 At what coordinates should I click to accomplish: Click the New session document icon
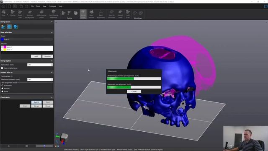[9, 6]
